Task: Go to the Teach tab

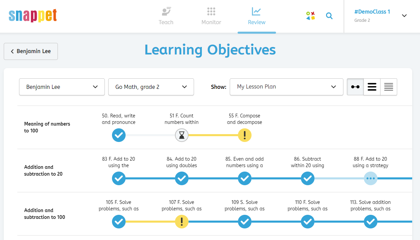Action: pos(166,16)
